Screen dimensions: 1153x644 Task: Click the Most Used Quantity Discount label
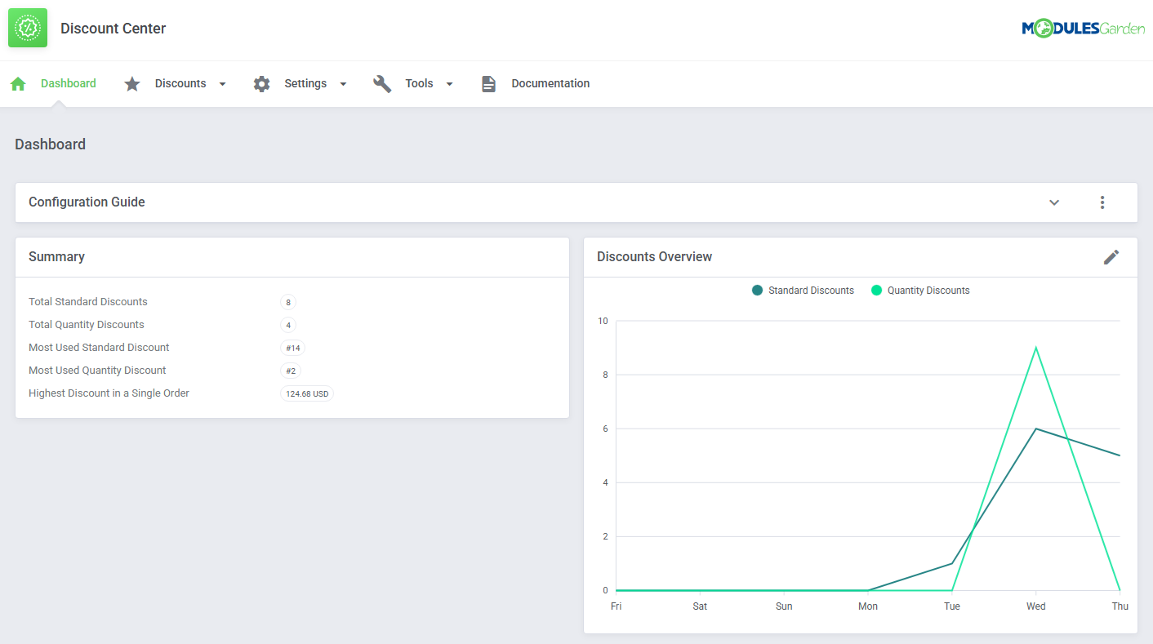click(x=97, y=371)
